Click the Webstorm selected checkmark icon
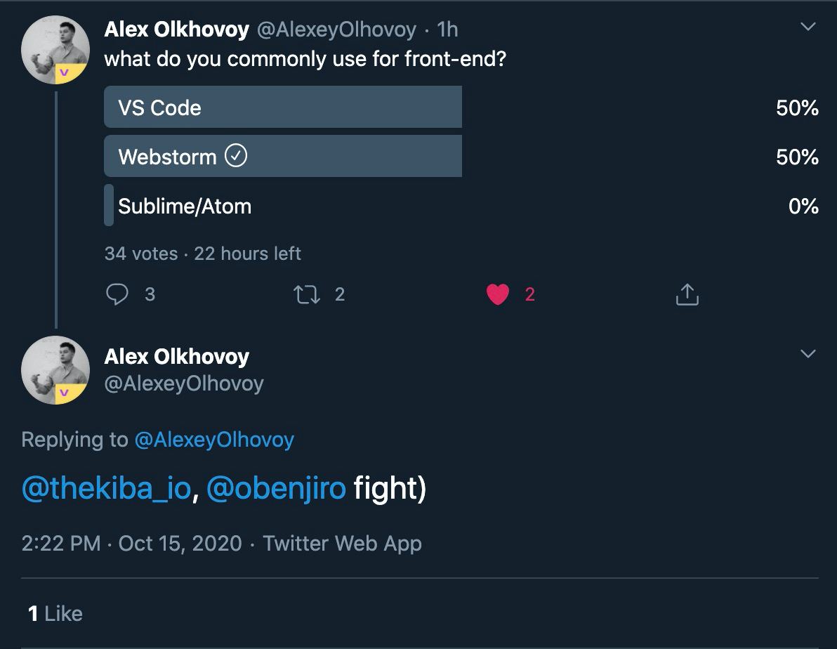This screenshot has height=649, width=837. 236,157
